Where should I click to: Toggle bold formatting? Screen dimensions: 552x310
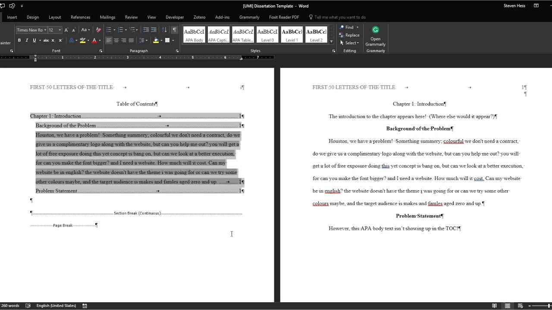[19, 40]
